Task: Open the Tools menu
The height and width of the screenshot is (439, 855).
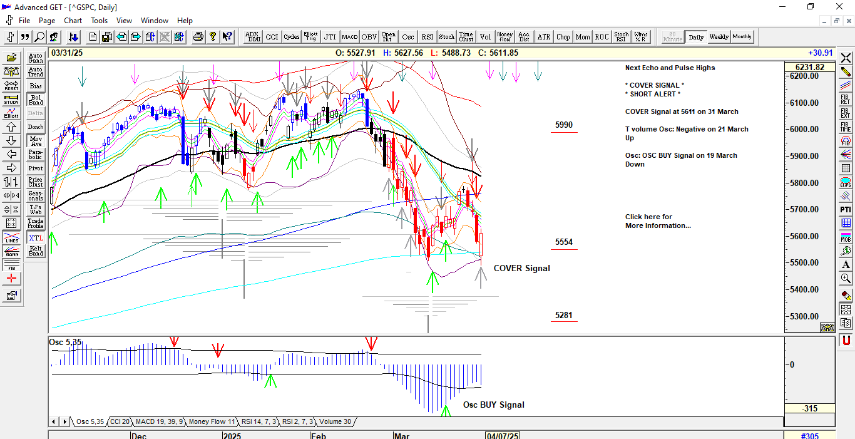Action: click(99, 21)
